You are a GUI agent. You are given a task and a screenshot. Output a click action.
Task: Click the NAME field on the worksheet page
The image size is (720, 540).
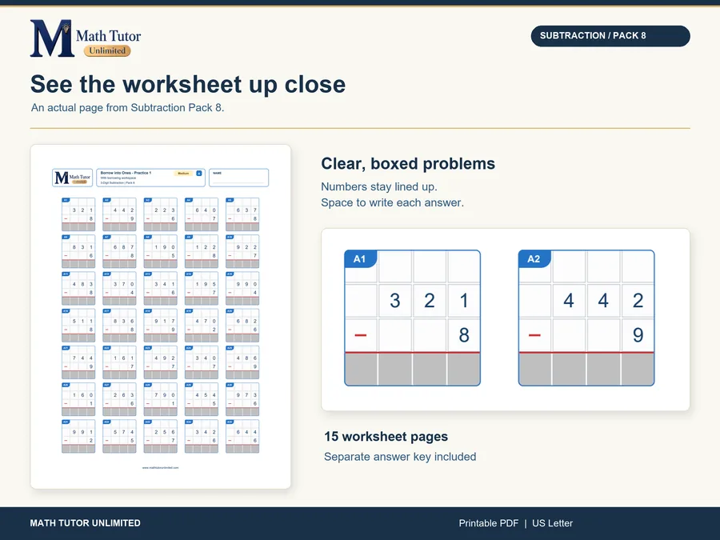point(238,178)
